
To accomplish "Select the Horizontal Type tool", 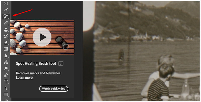I will click(6, 81).
